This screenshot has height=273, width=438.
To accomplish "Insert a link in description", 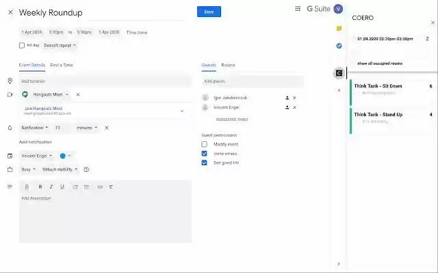I will click(x=100, y=187).
